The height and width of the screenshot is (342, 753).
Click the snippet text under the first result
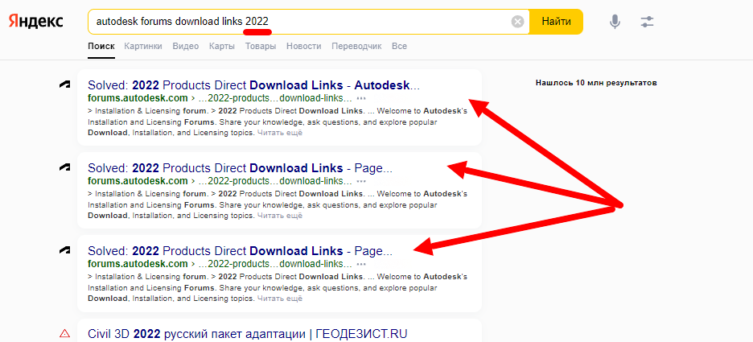278,122
